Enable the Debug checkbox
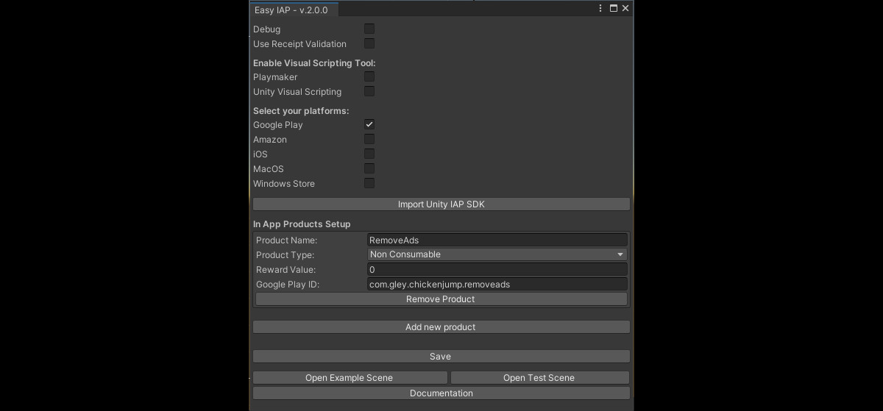 click(x=369, y=29)
